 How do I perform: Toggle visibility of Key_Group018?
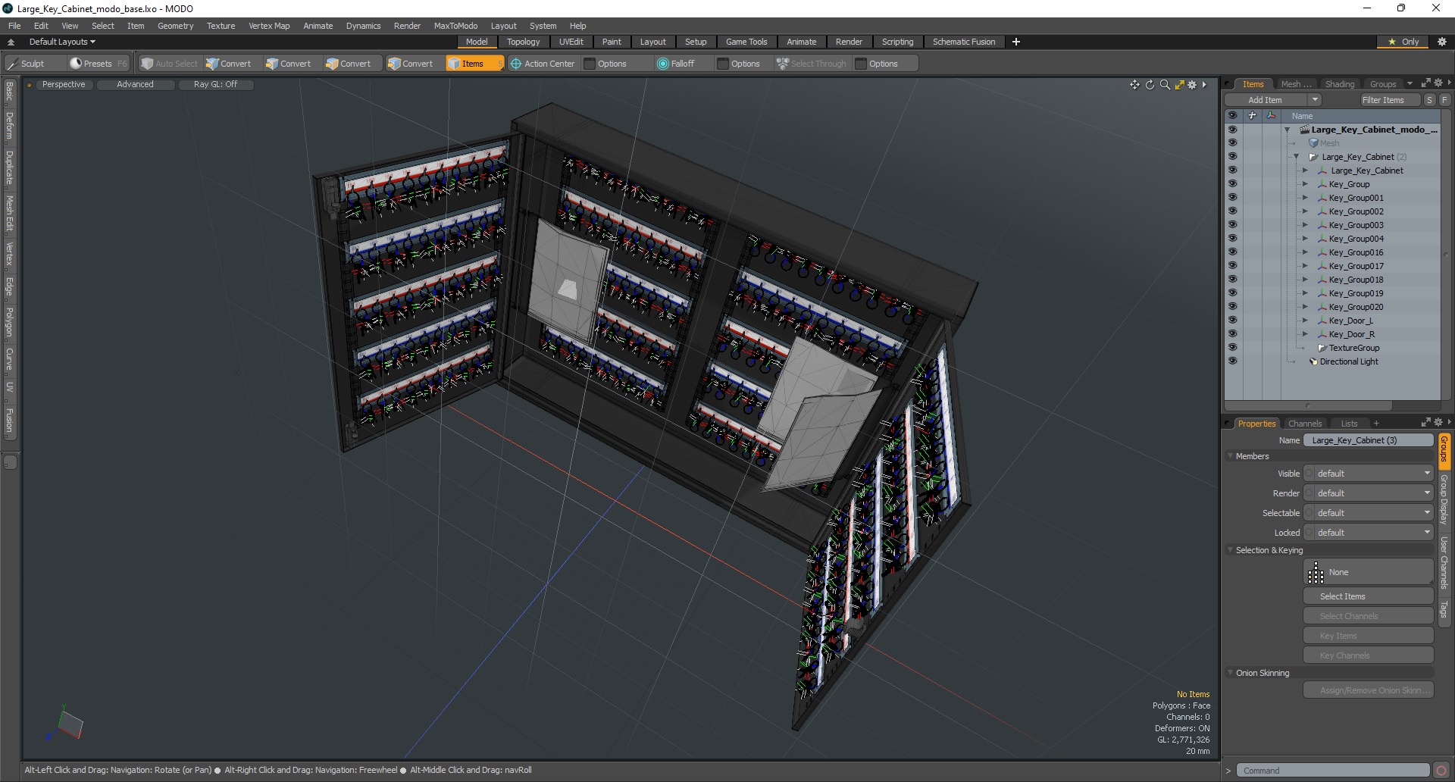[1232, 280]
